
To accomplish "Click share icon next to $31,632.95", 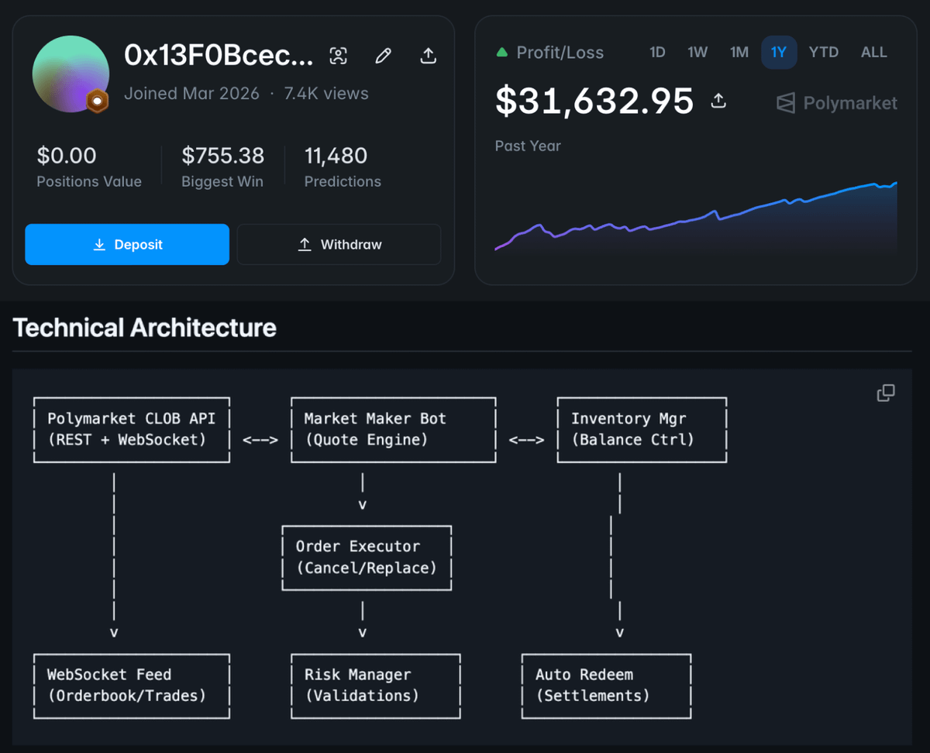I will (718, 101).
